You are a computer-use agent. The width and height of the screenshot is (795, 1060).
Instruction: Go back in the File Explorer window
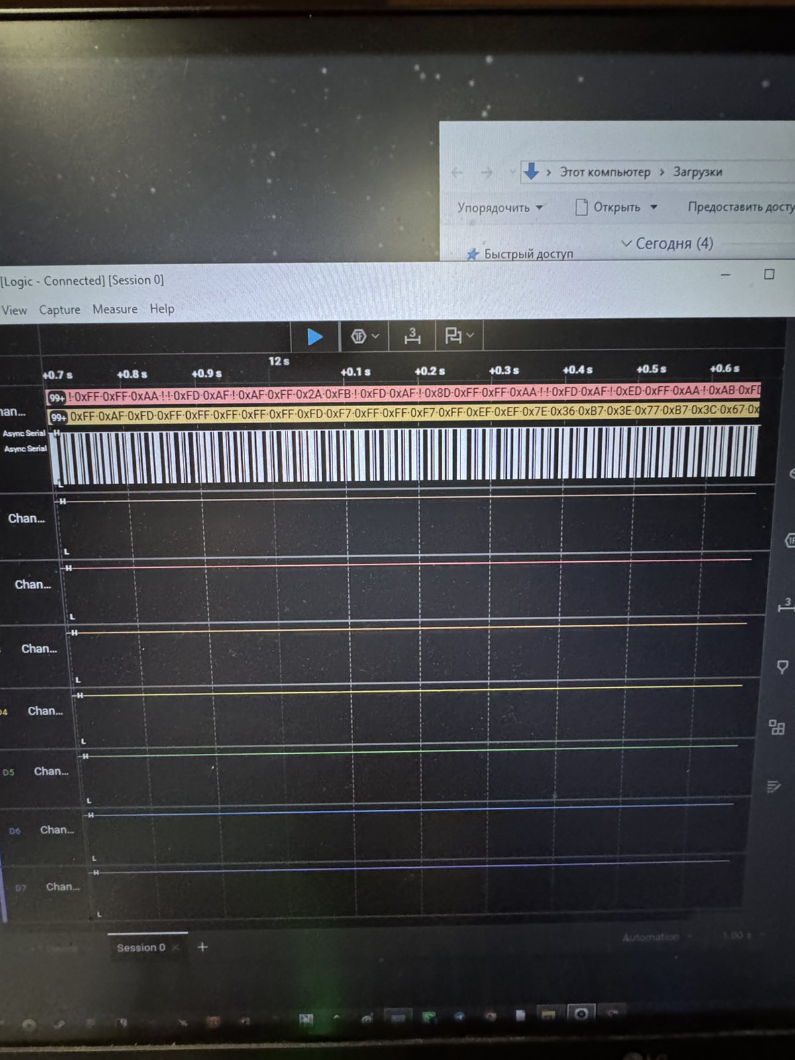pyautogui.click(x=457, y=173)
